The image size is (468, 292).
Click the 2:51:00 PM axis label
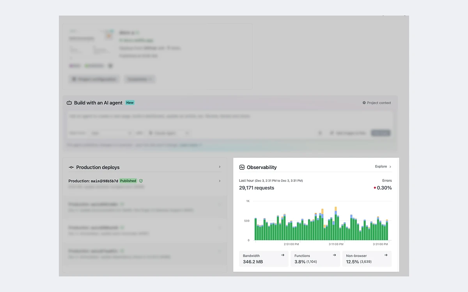pyautogui.click(x=291, y=244)
